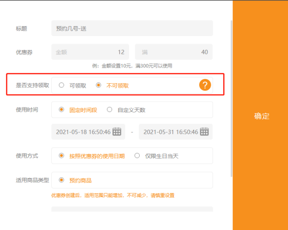Select 按照优惠券的使用日期 usage option
Image resolution: width=288 pixels, height=230 pixels.
click(x=62, y=156)
